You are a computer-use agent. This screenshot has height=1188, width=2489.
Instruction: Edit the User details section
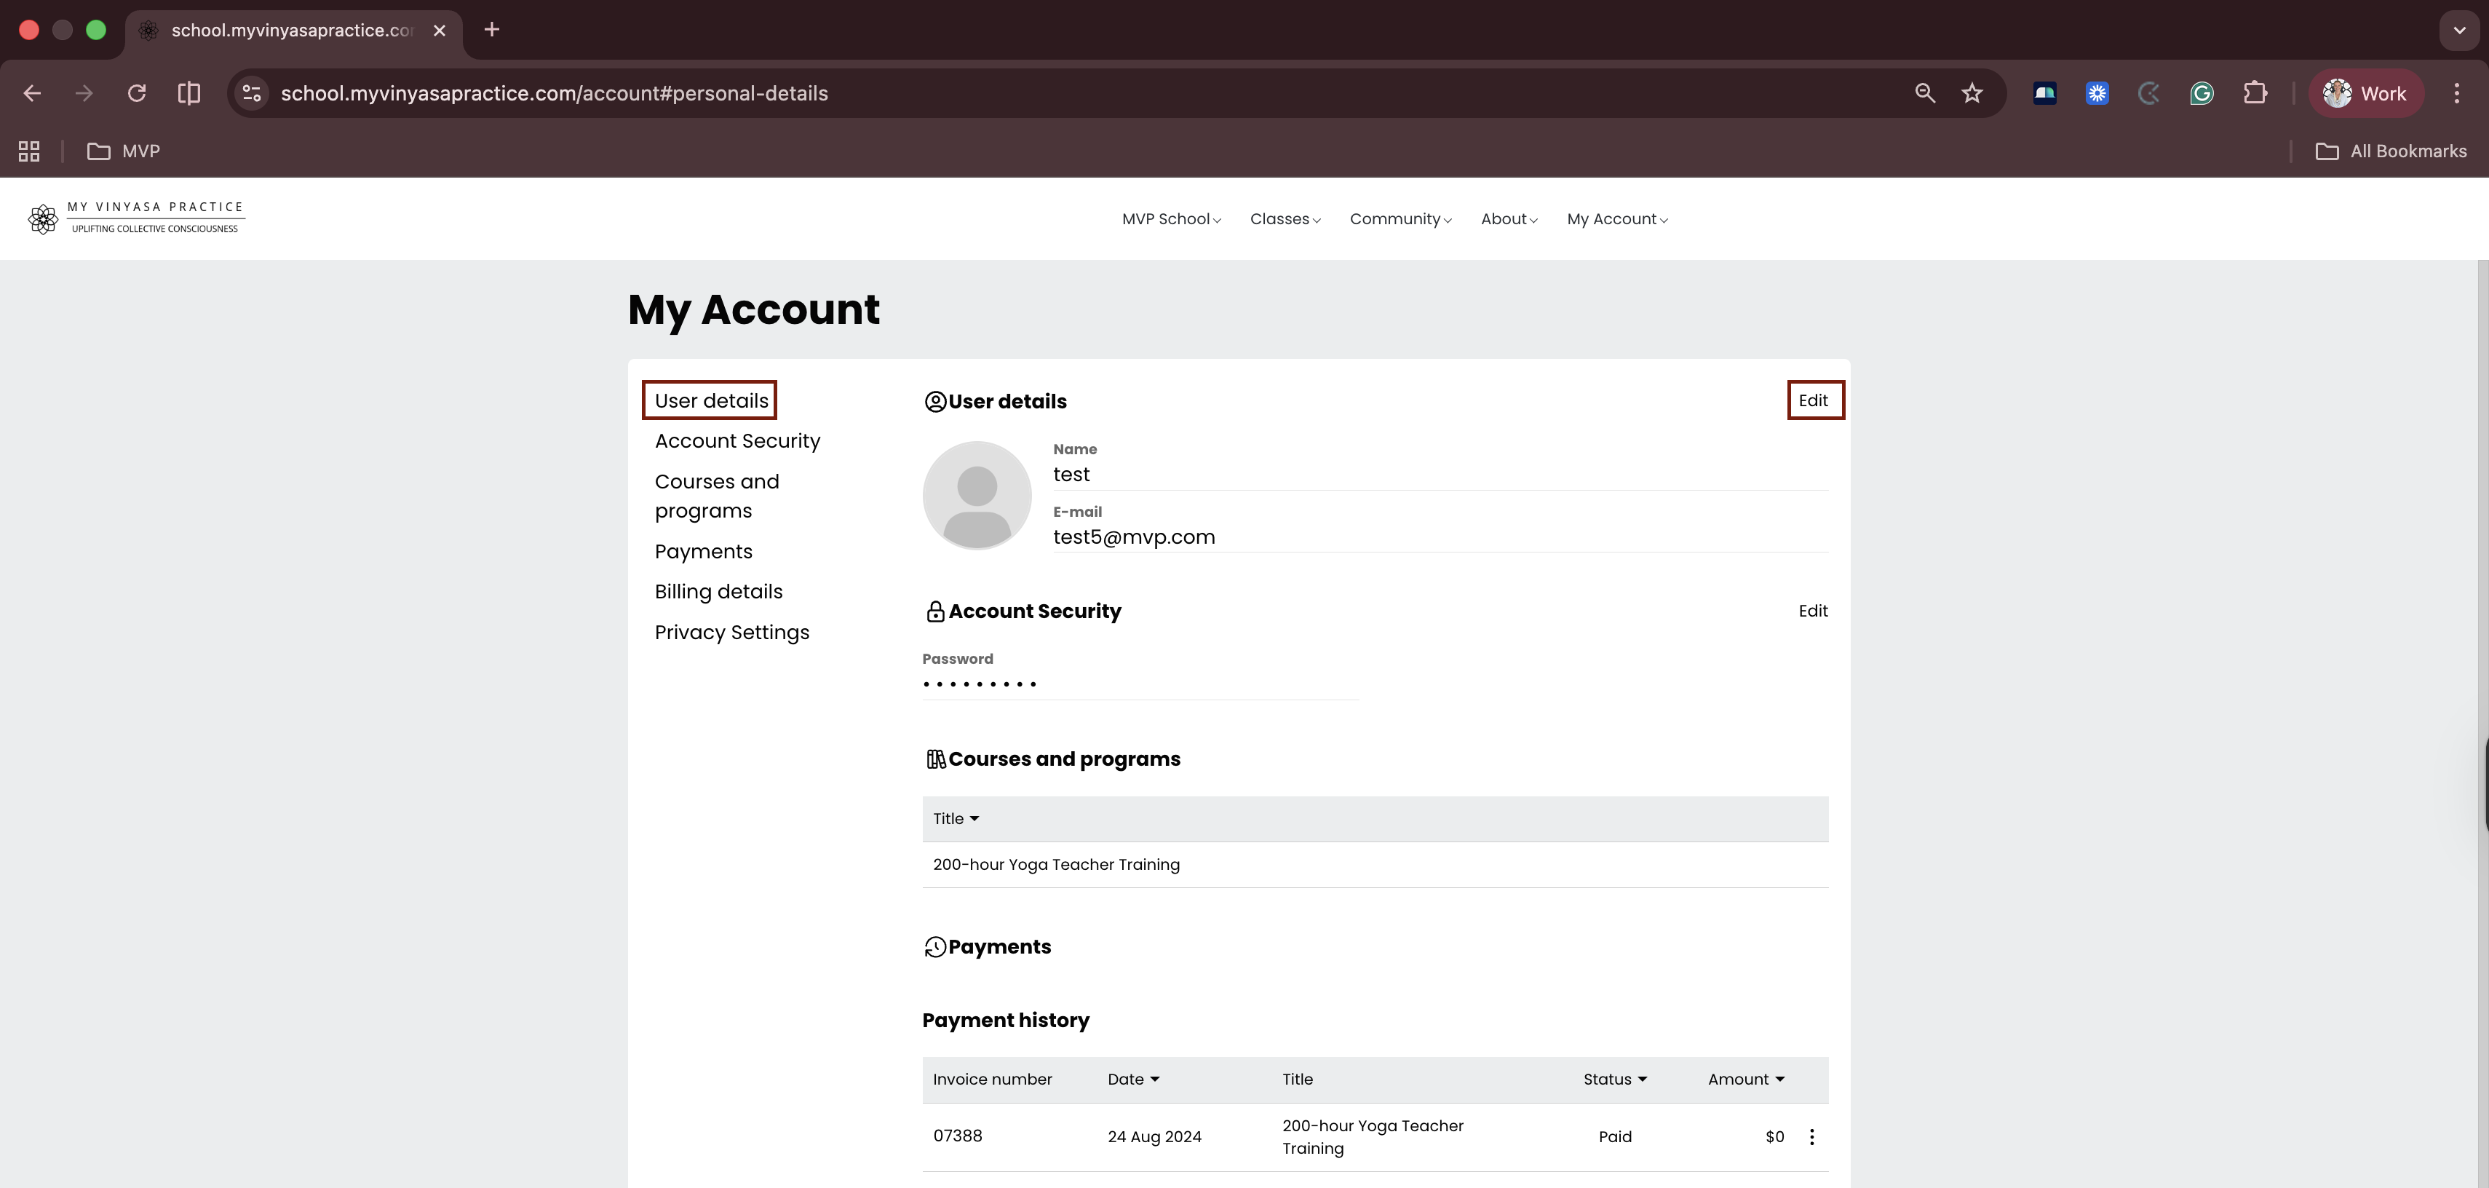coord(1813,400)
